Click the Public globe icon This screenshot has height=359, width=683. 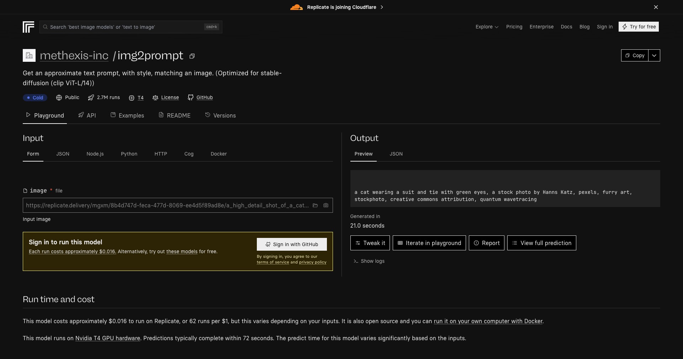(59, 97)
